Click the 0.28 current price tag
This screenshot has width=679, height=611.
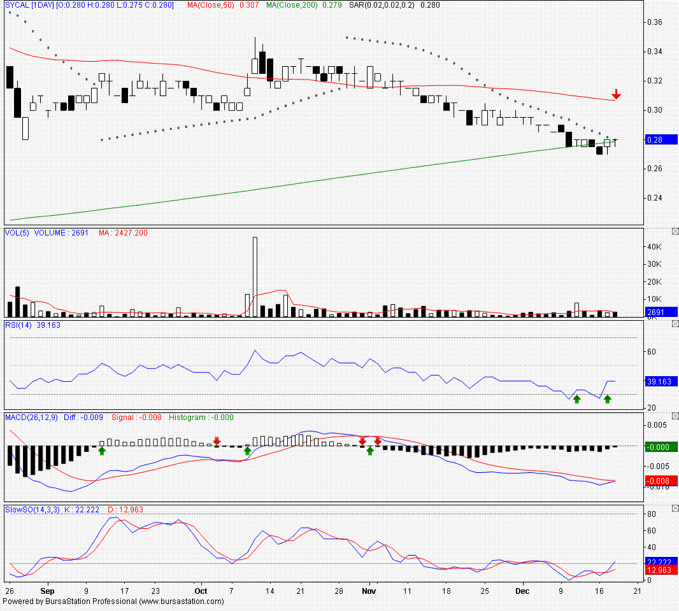pyautogui.click(x=661, y=140)
